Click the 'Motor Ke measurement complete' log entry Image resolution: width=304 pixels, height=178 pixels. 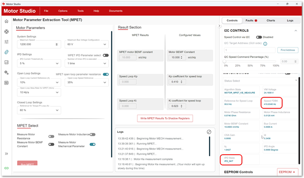coord(145,159)
